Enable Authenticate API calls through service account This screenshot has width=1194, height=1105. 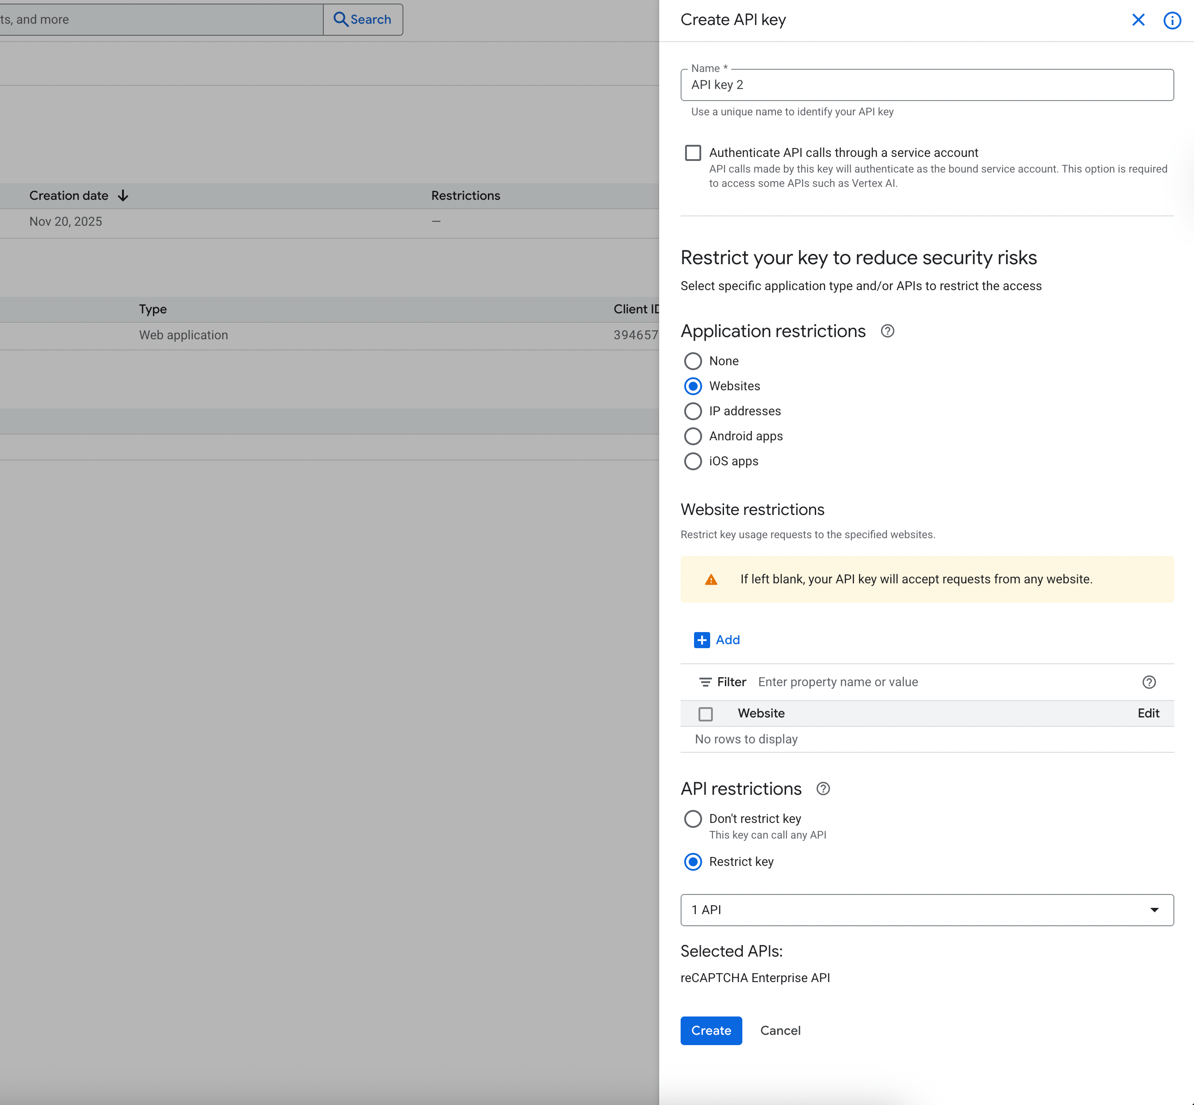tap(693, 153)
